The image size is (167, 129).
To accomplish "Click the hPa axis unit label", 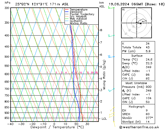I will (x=7, y=3).
